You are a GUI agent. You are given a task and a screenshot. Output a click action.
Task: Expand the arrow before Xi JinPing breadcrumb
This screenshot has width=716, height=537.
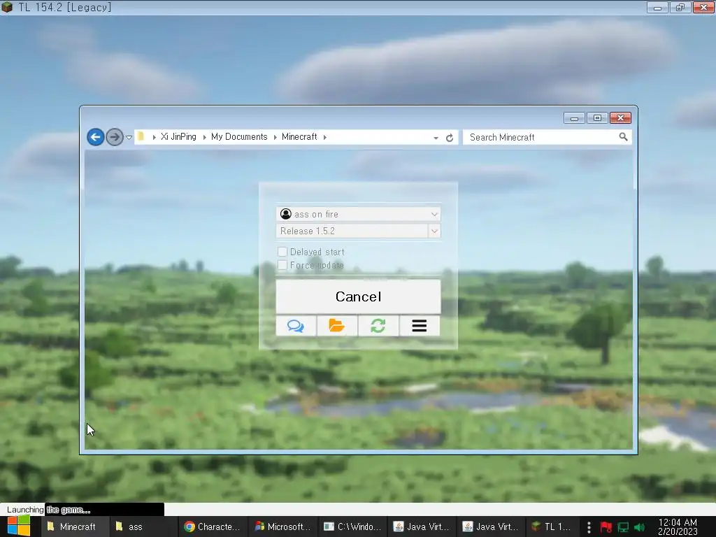[155, 137]
